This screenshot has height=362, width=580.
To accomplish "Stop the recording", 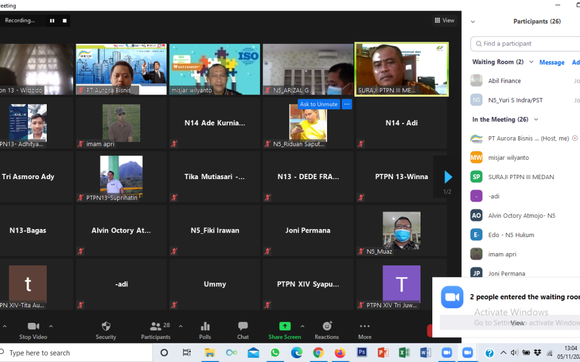I will [x=64, y=21].
